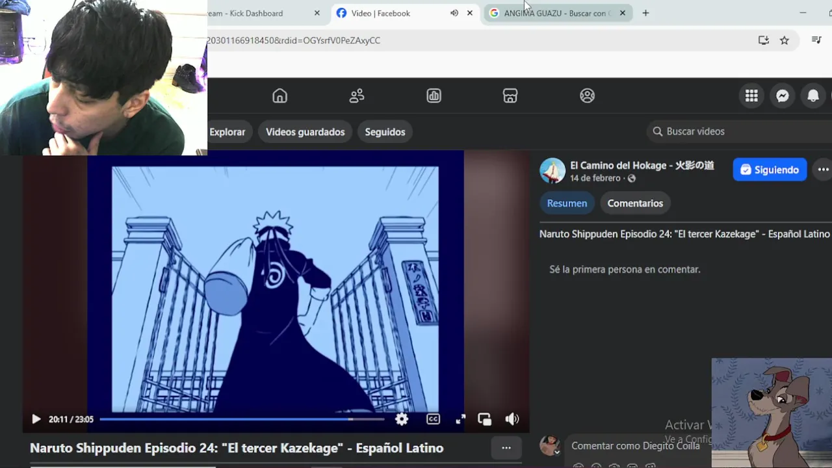Click the Buscar videos search field

click(x=740, y=131)
